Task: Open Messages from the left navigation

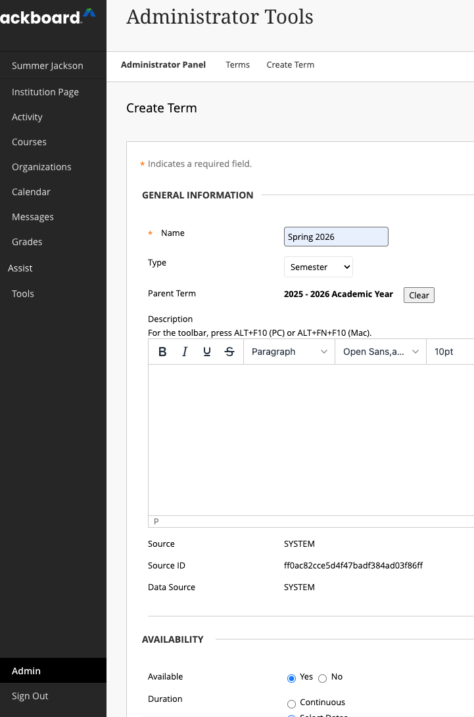Action: click(x=33, y=217)
